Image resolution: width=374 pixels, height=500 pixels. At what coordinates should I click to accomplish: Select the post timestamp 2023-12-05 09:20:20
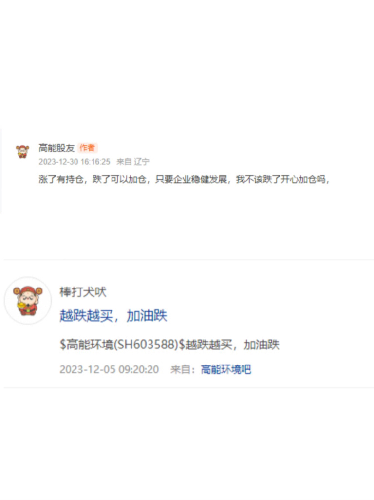pyautogui.click(x=109, y=369)
